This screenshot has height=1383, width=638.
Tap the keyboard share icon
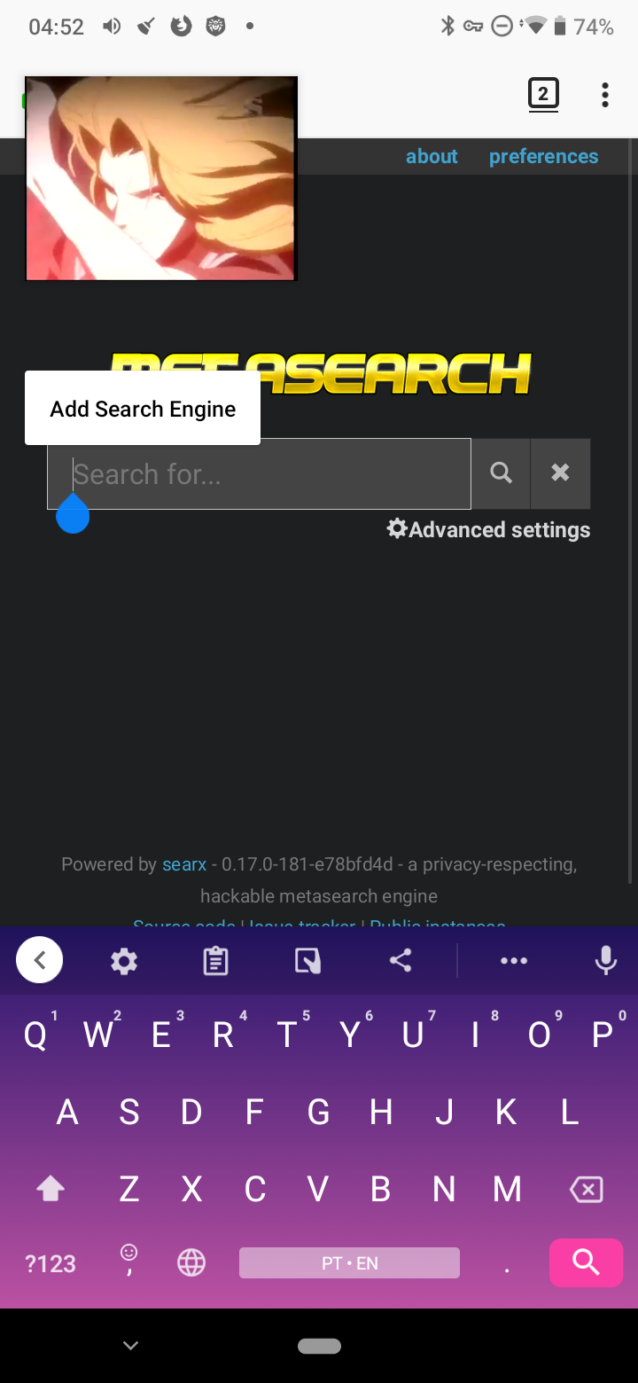tap(401, 961)
